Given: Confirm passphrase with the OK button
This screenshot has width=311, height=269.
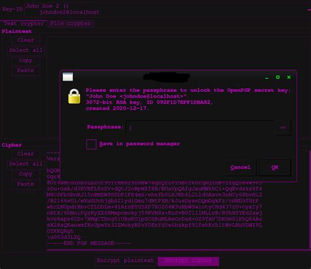Looking at the screenshot, I should (275, 167).
